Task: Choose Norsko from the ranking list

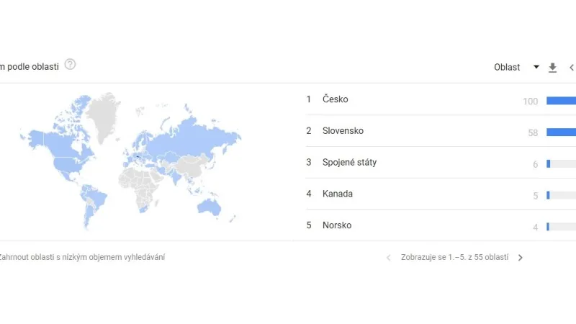Action: [337, 226]
